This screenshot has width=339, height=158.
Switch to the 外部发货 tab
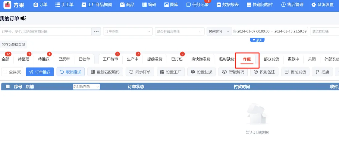click(332, 59)
